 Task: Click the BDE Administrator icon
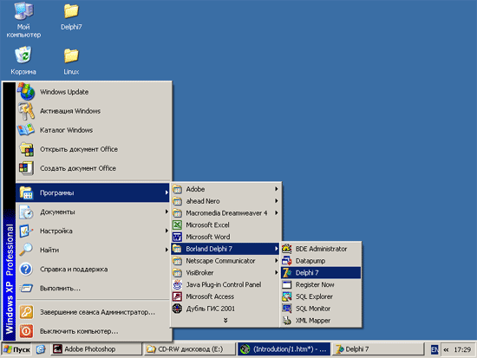pyautogui.click(x=287, y=249)
